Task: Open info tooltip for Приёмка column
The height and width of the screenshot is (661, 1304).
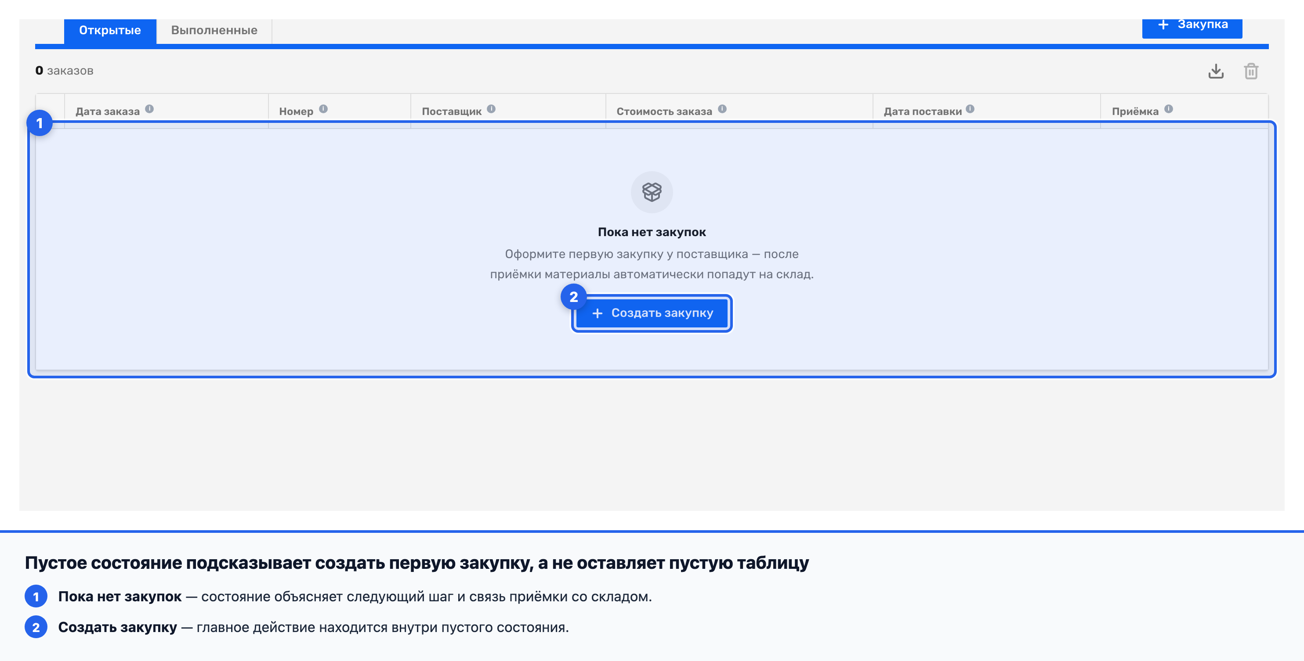Action: coord(1168,109)
